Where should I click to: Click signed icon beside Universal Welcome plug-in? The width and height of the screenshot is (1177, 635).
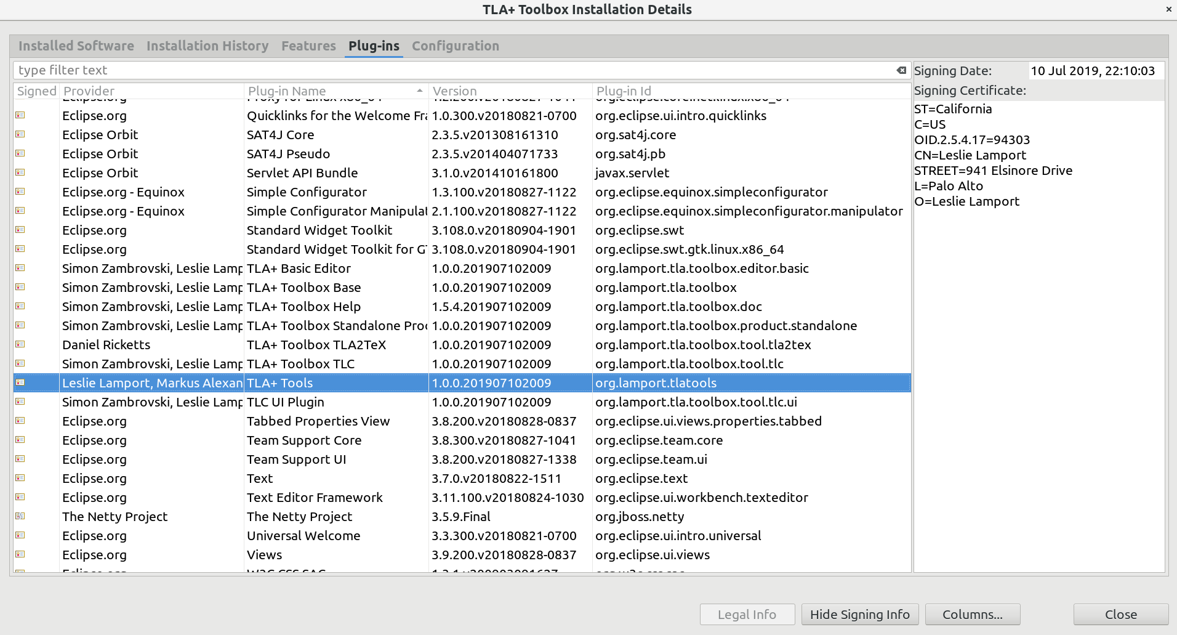tap(20, 535)
